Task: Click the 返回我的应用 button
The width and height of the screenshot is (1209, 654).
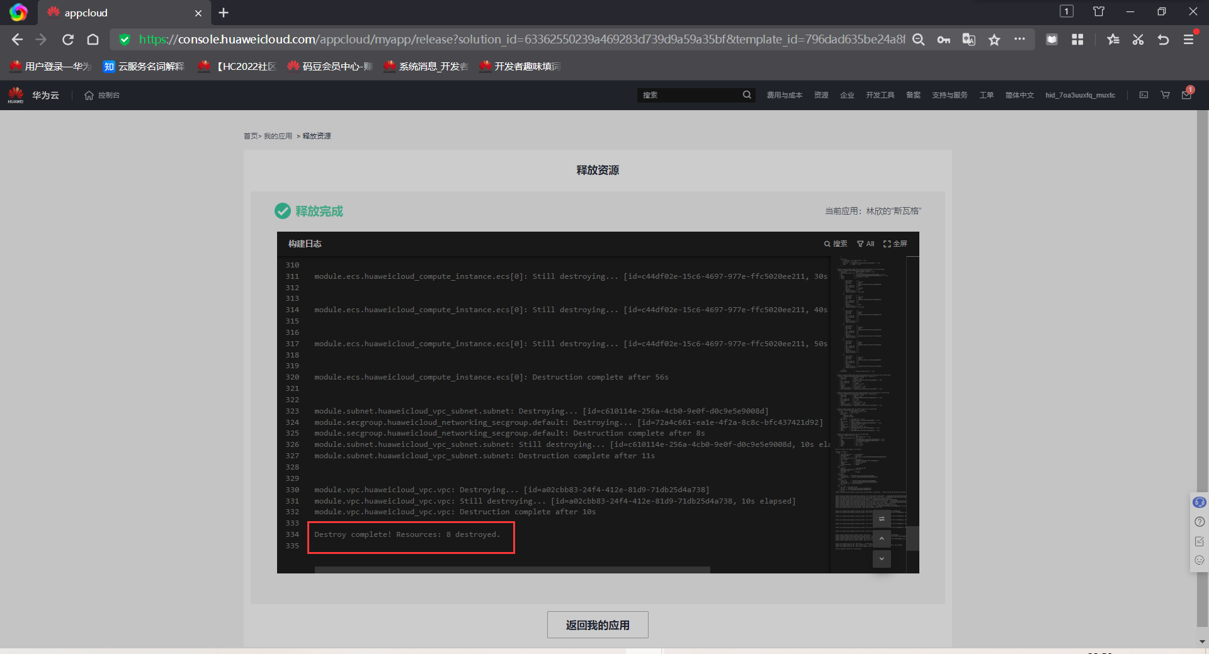Action: pos(598,625)
